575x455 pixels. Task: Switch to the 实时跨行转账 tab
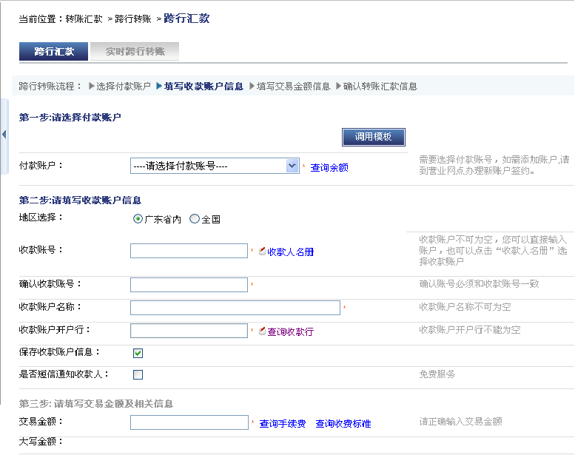pos(135,51)
